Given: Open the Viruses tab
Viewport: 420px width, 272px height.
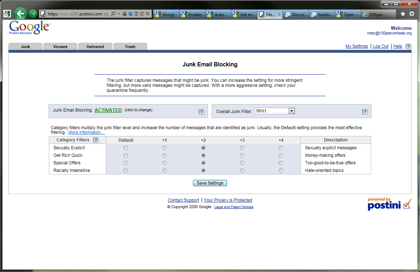Looking at the screenshot, I should (60, 47).
